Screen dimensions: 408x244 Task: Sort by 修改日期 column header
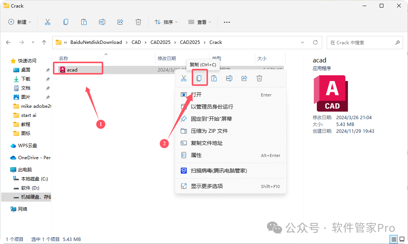pyautogui.click(x=167, y=59)
